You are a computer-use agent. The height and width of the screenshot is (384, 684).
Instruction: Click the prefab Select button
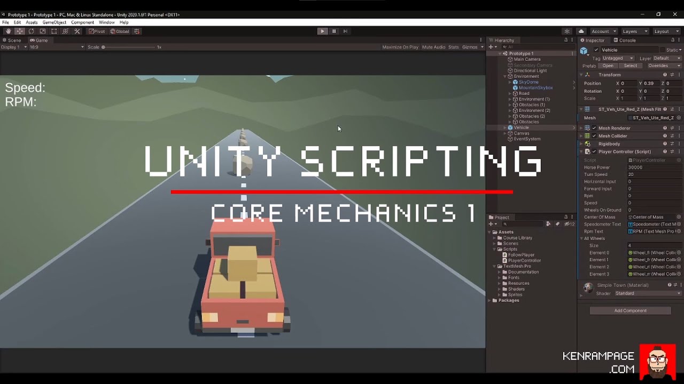point(631,66)
